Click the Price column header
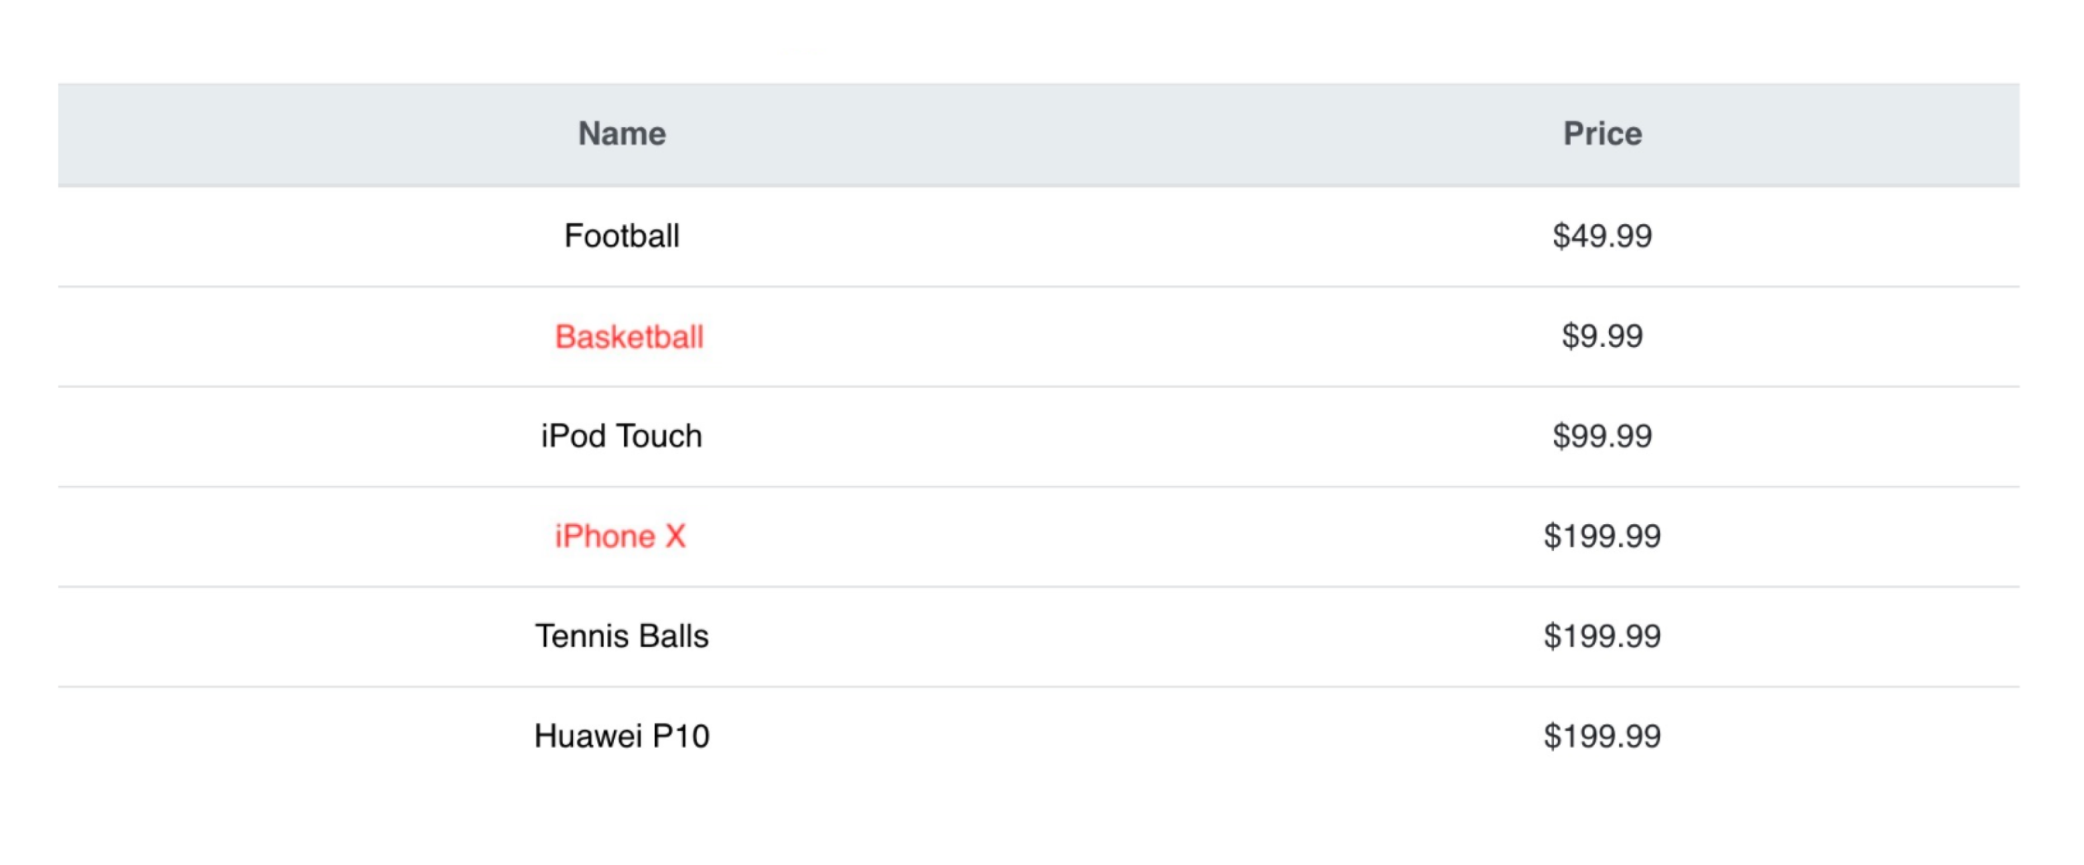The image size is (2084, 865). 1602,133
